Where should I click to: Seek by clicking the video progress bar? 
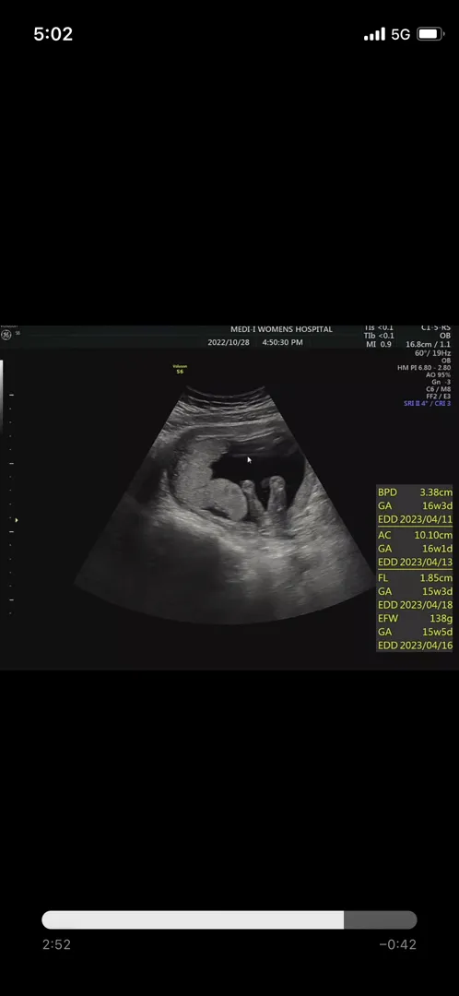click(229, 919)
